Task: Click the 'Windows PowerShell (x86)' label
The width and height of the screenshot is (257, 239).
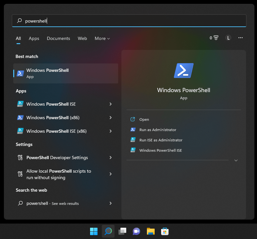Action: [53, 118]
